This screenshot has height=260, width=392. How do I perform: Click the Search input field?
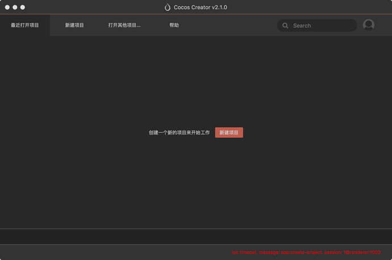point(317,26)
